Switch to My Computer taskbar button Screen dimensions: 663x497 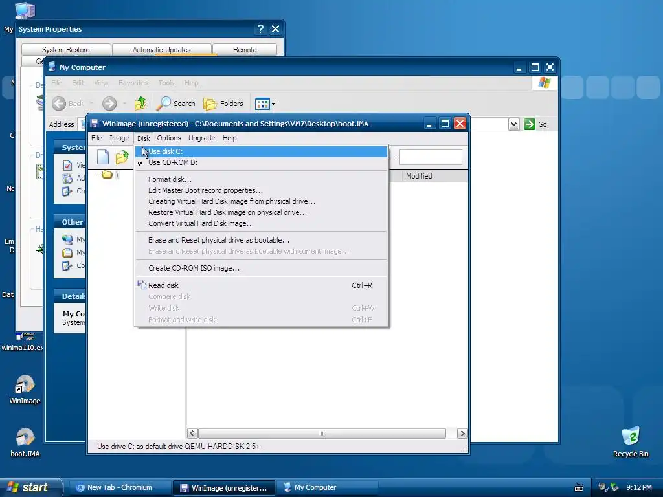pyautogui.click(x=328, y=487)
